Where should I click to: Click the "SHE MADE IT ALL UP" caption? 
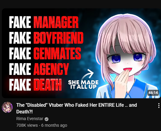click(83, 84)
